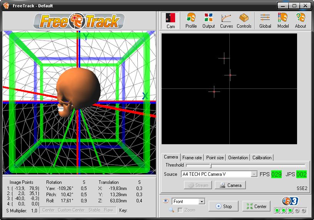Switch to the Camera tab

(170, 157)
